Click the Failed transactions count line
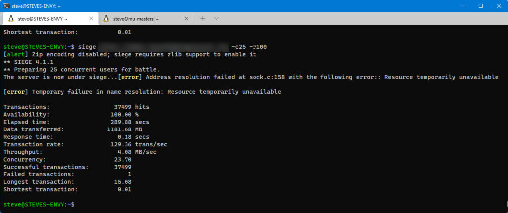 (x=67, y=174)
